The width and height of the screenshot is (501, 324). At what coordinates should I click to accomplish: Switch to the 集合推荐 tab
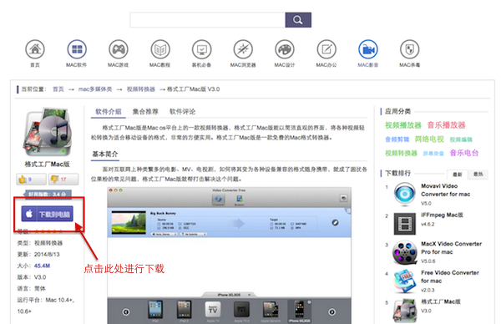(x=145, y=112)
